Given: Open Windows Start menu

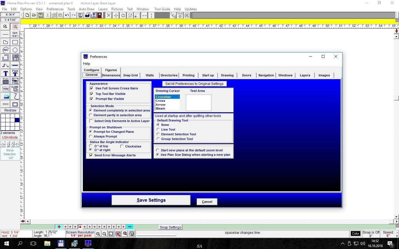Looking at the screenshot, I should [7, 243].
